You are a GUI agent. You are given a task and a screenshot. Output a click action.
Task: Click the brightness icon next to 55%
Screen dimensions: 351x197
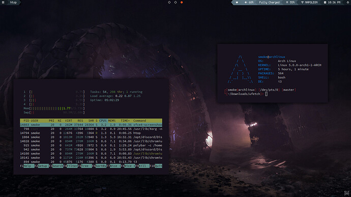coord(287,3)
